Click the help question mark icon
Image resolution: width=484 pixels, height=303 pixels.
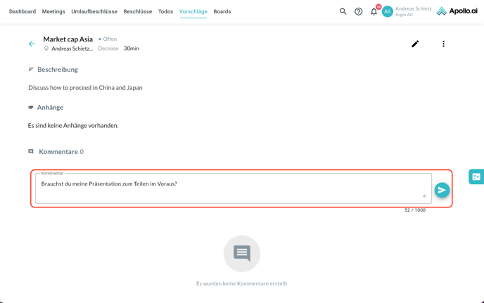(x=359, y=11)
